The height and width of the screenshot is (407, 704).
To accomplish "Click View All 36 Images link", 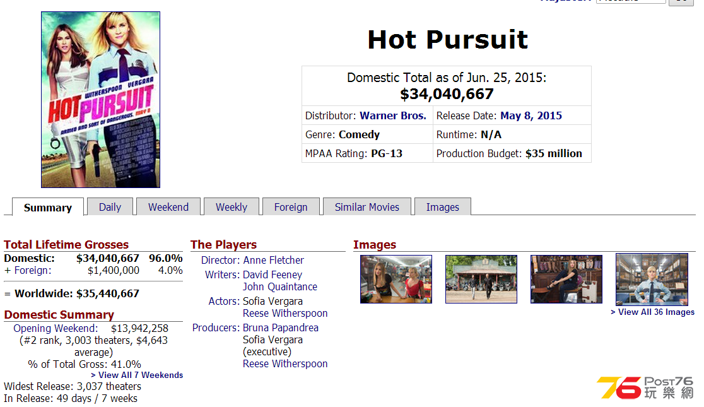I will click(x=652, y=312).
